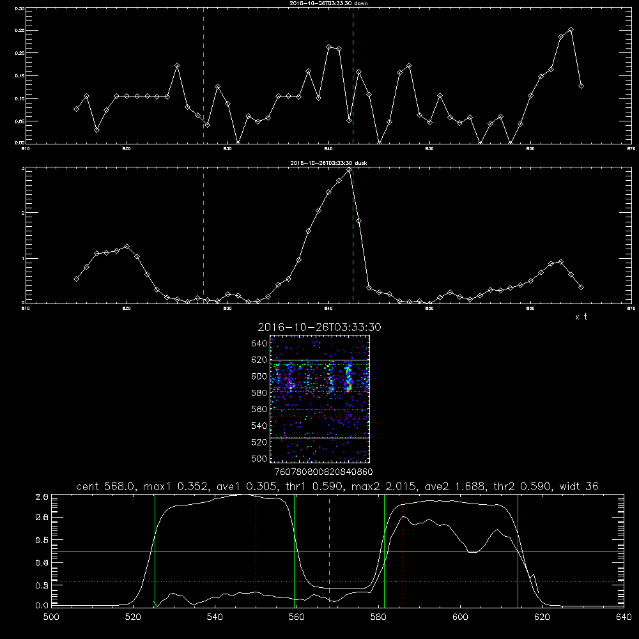Click the red dotted line near 550 in bottom plot

[x=256, y=550]
